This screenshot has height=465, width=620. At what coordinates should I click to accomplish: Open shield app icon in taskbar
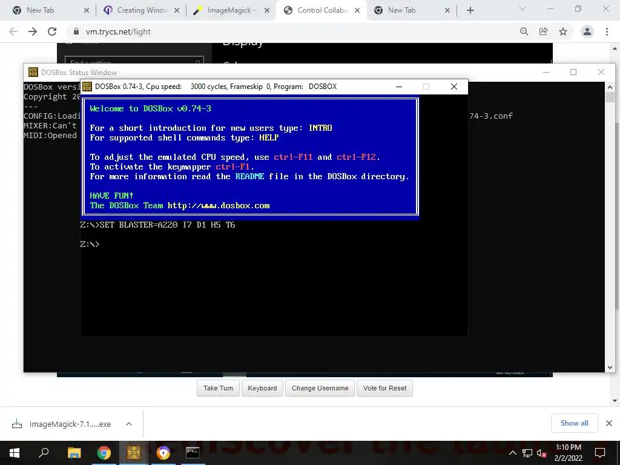coord(163,453)
